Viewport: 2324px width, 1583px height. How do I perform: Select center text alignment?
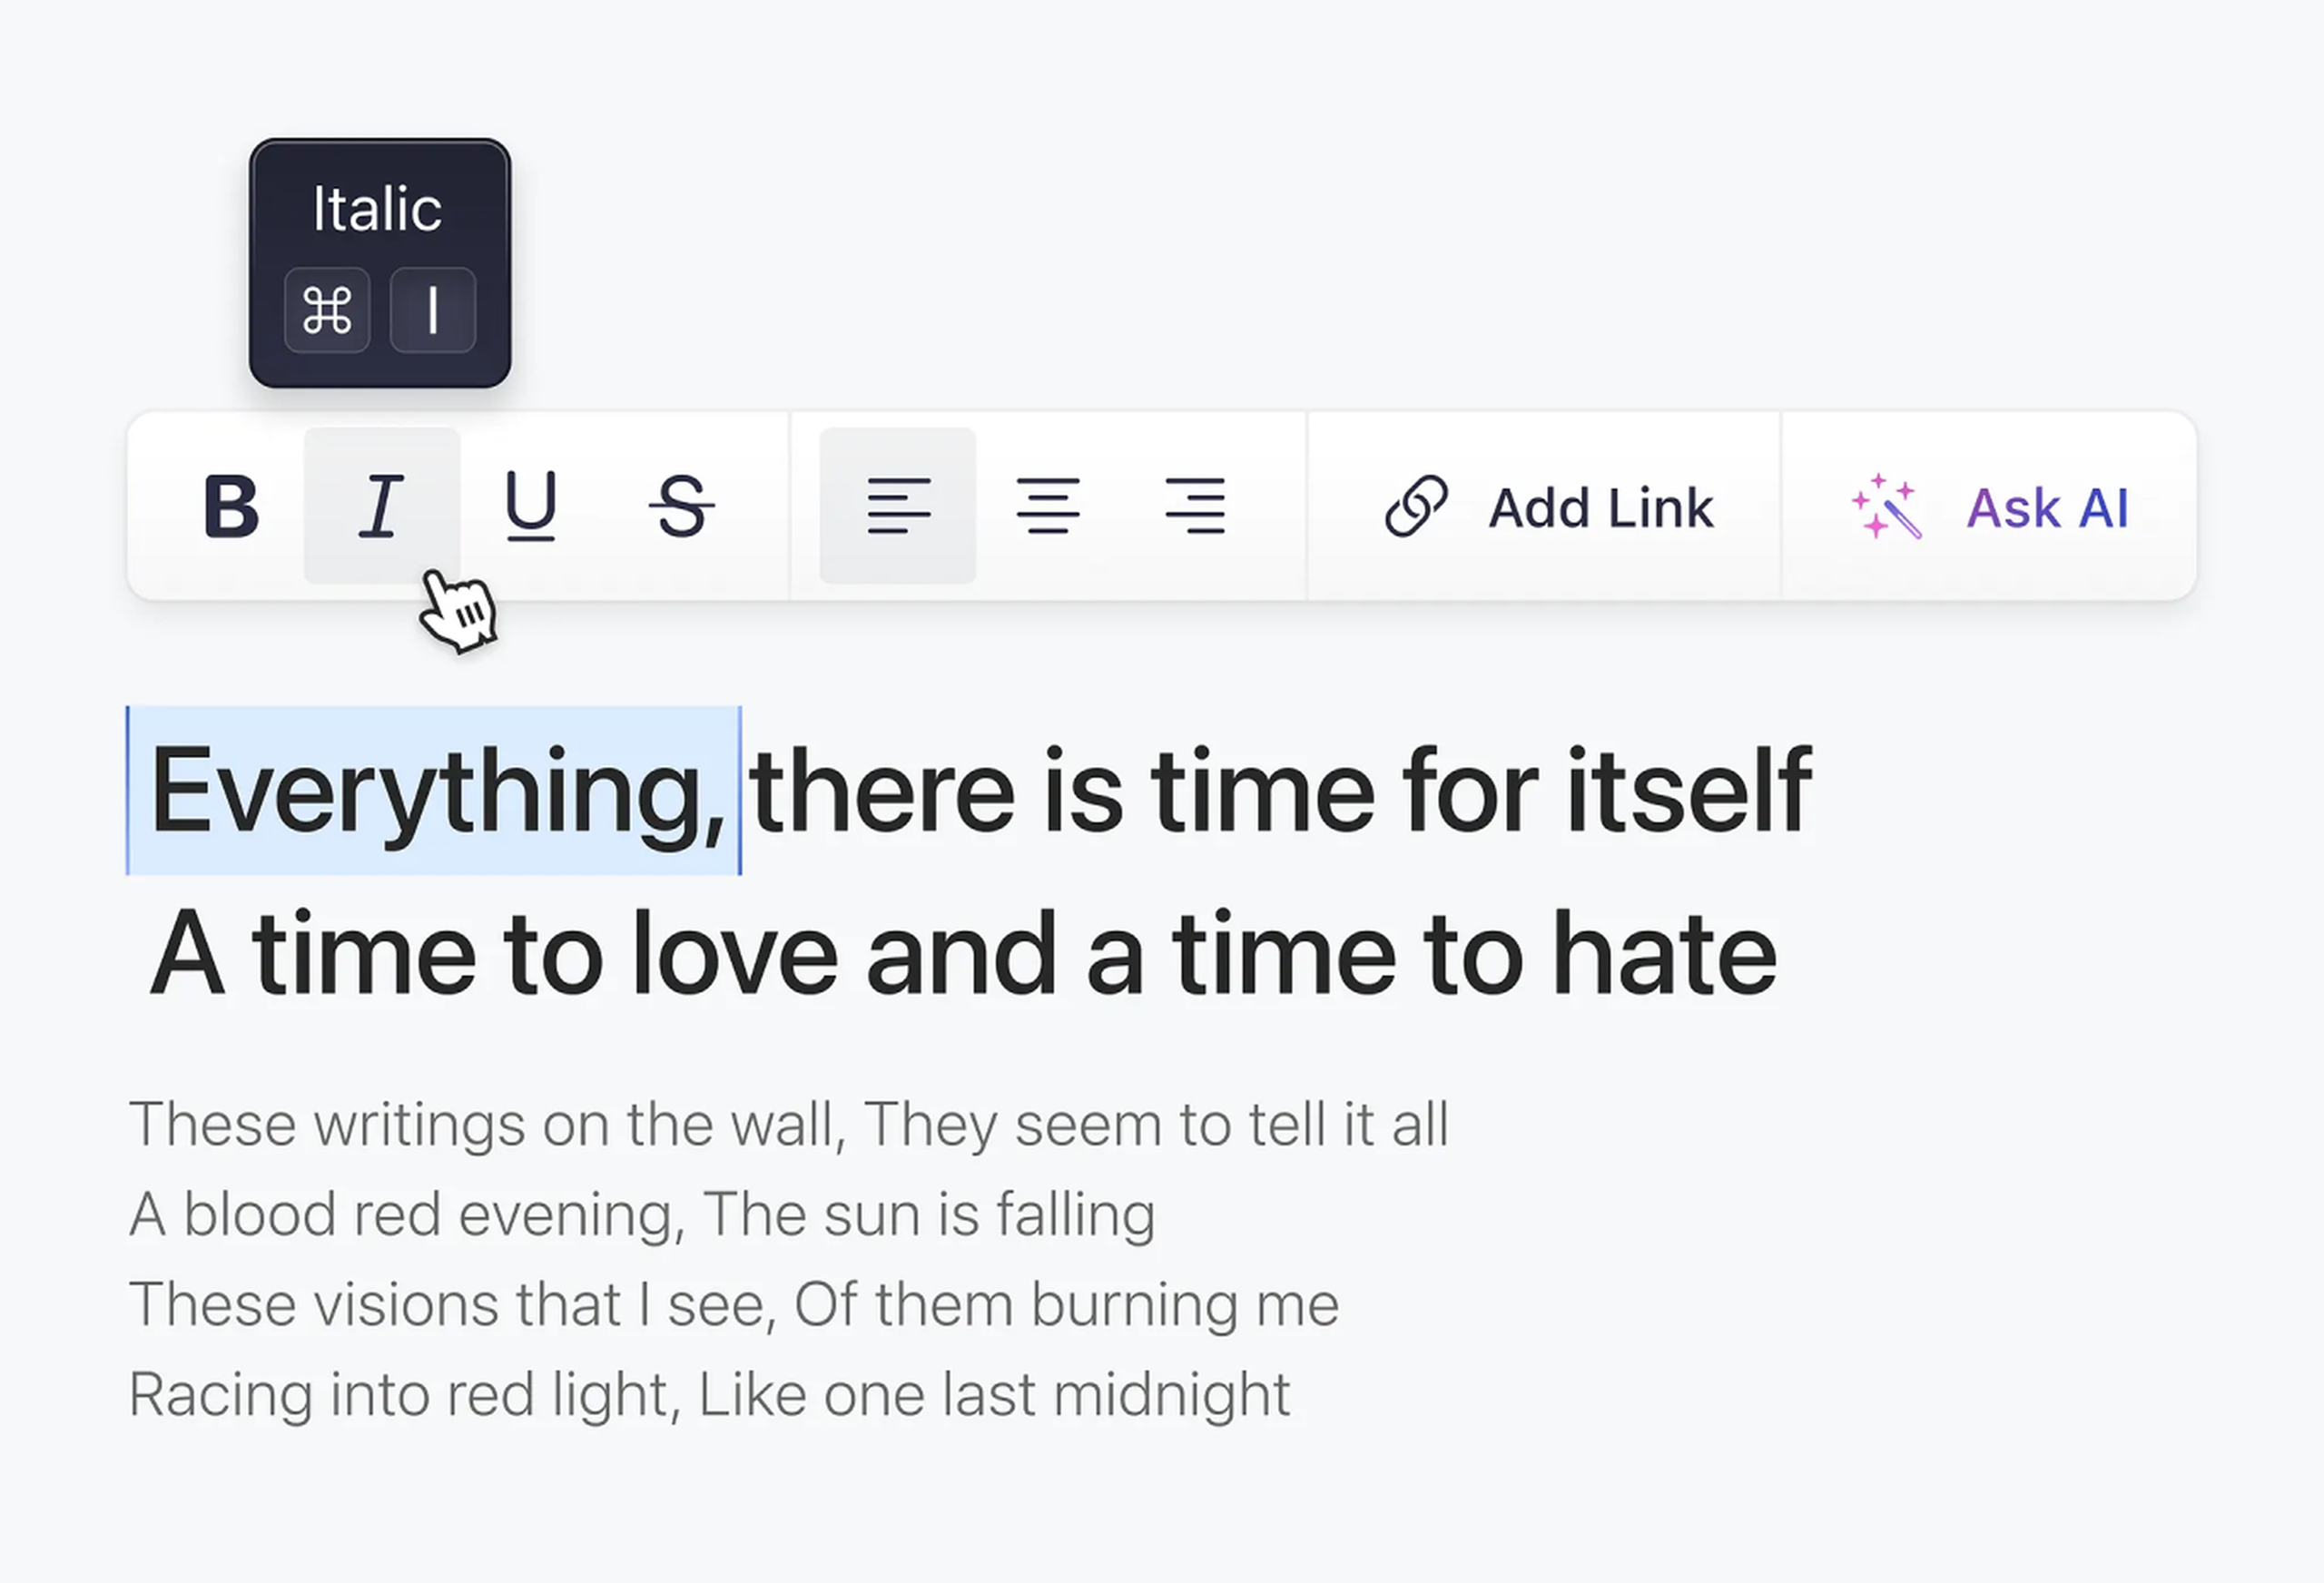tap(1047, 506)
